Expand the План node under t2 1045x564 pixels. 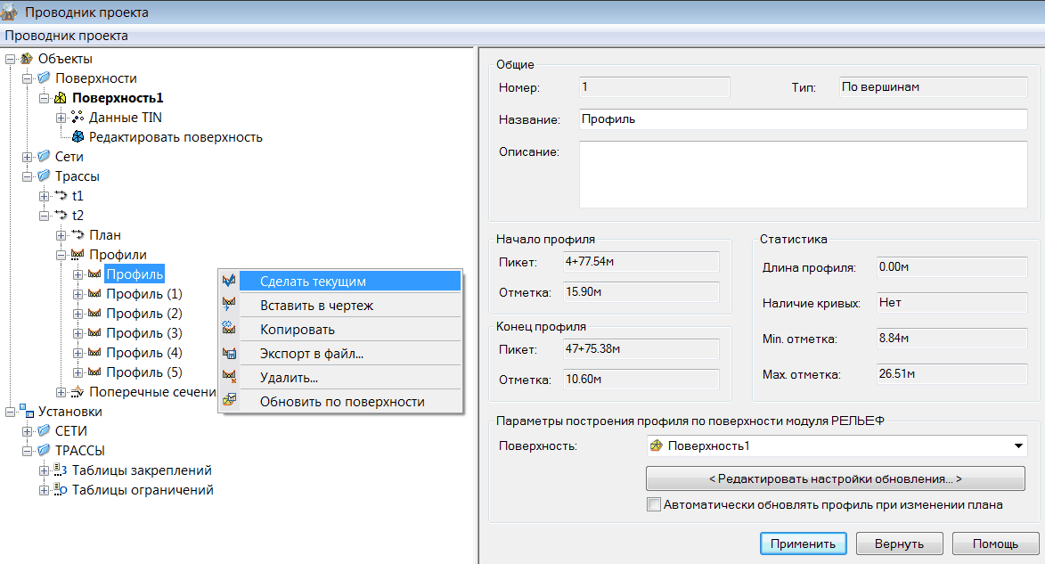pos(61,235)
